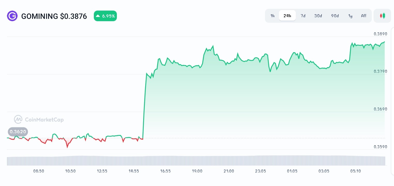Switch chart to 30d range
Image resolution: width=394 pixels, height=186 pixels.
click(318, 16)
